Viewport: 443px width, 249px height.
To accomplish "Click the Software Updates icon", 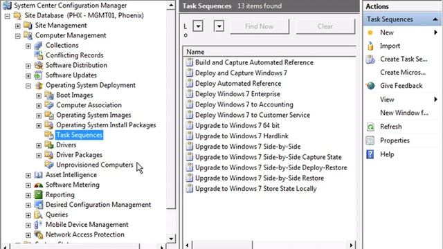I will tap(39, 75).
